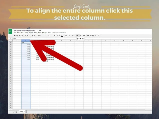Decrease decimal places

[30, 36]
